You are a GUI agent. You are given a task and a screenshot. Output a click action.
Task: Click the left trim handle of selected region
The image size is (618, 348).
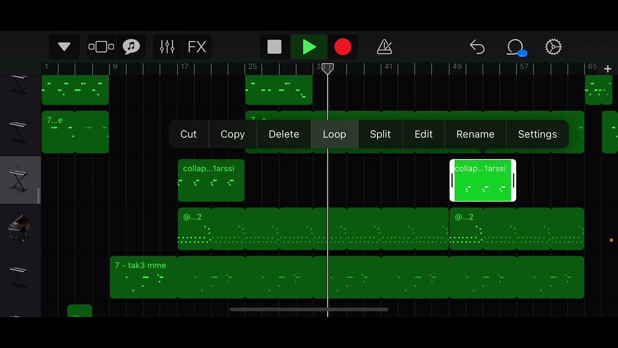click(452, 180)
